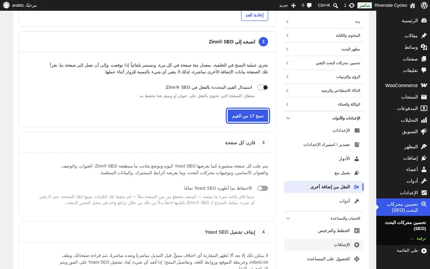Open الإعدادات under الإعدادات والأدوات
This screenshot has width=430, height=269.
pos(324,130)
